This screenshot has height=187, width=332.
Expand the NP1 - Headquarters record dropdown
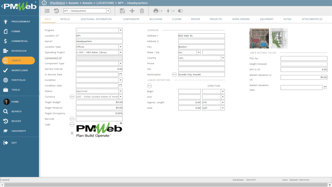108,11
